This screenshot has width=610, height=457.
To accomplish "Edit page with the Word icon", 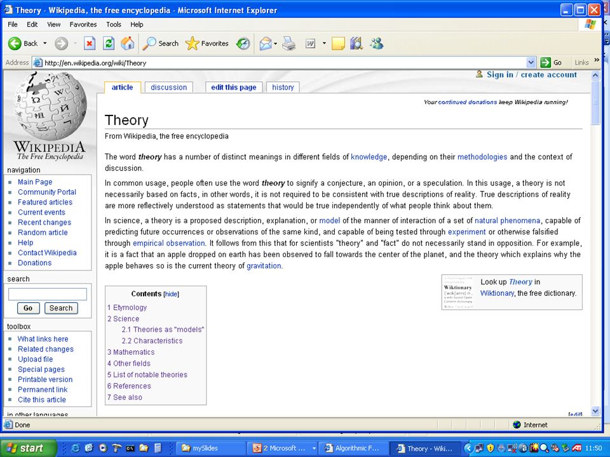I will pyautogui.click(x=310, y=44).
